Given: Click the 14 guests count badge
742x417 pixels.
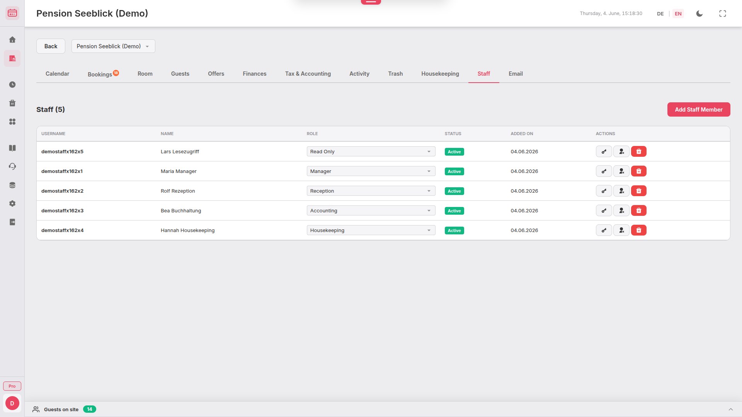Looking at the screenshot, I should (x=90, y=409).
